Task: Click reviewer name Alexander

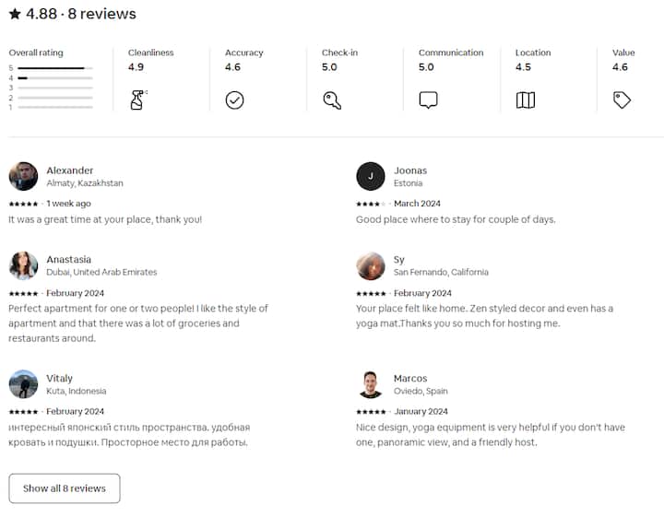Action: point(70,170)
